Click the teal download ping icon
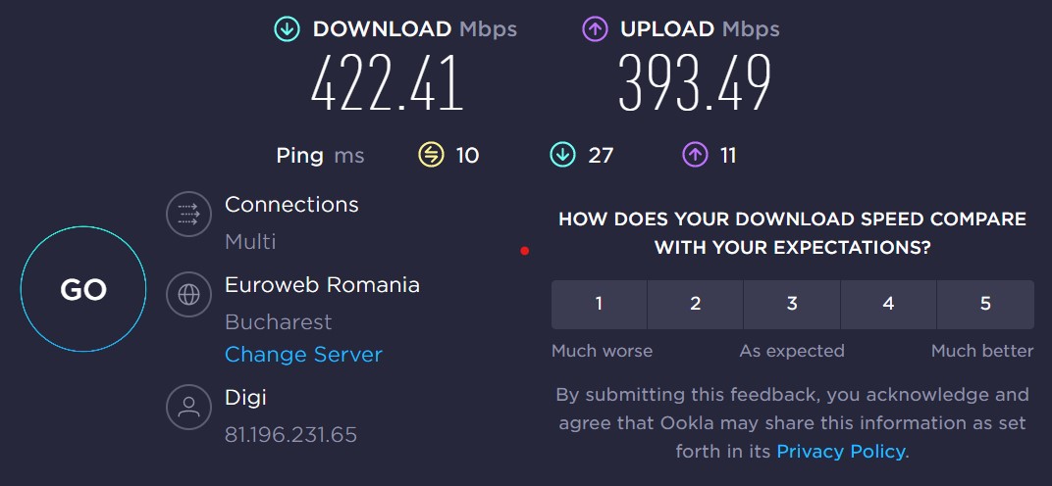 point(562,155)
